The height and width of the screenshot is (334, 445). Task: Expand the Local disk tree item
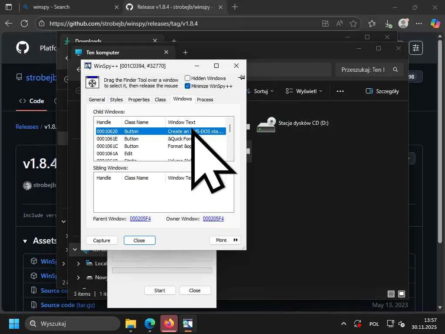(x=78, y=264)
